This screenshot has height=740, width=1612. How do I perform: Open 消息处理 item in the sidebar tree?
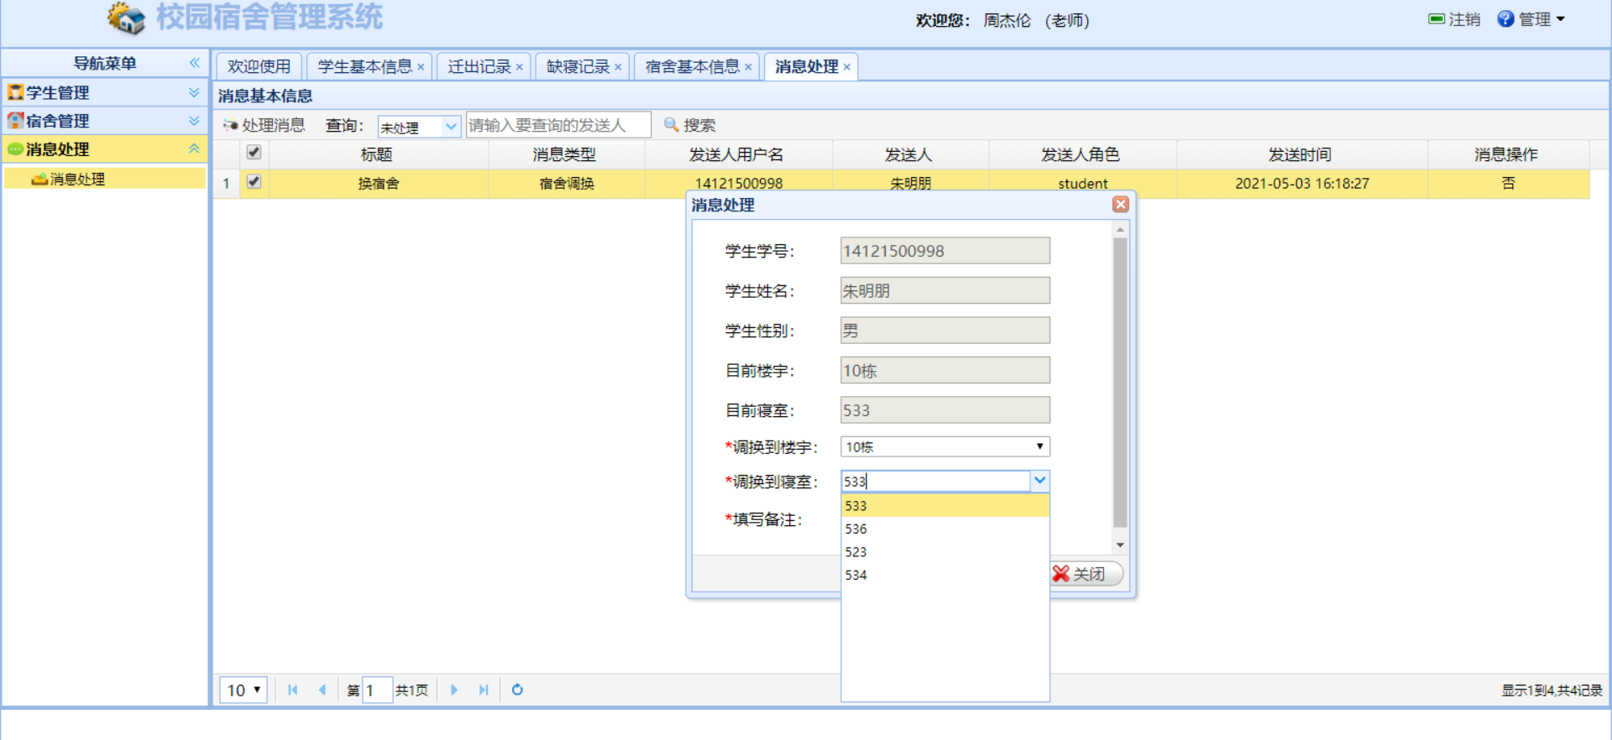point(77,179)
